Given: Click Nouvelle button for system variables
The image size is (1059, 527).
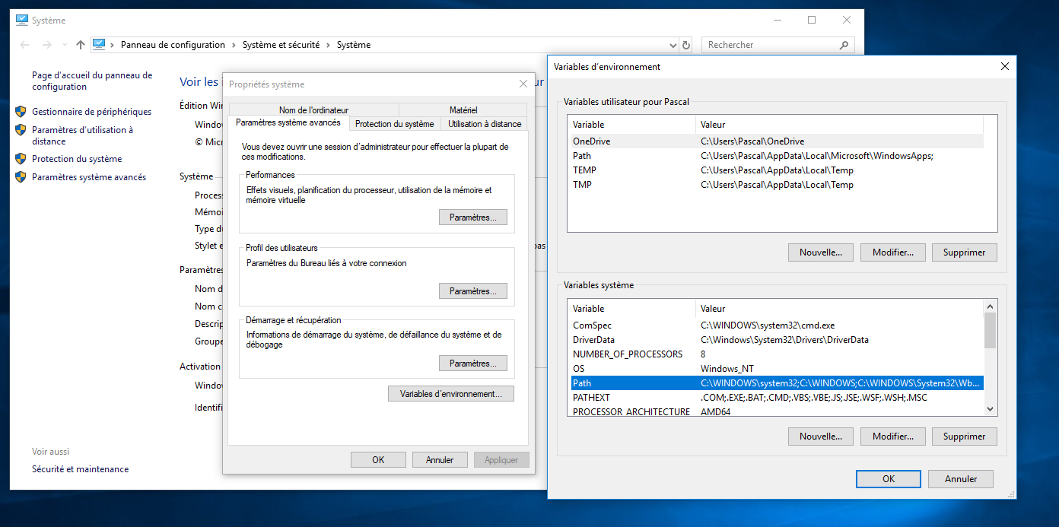Looking at the screenshot, I should [x=821, y=437].
